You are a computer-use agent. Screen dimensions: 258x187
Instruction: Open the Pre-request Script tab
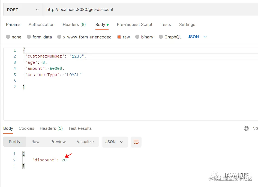[x=135, y=25]
